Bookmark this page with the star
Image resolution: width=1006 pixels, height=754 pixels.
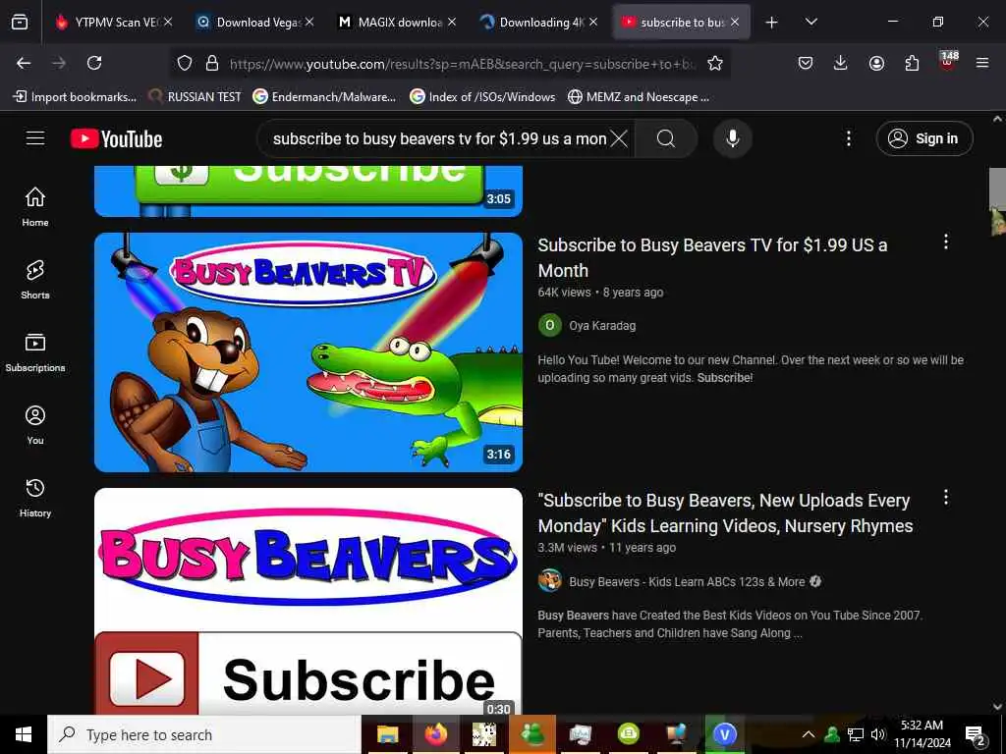[715, 63]
